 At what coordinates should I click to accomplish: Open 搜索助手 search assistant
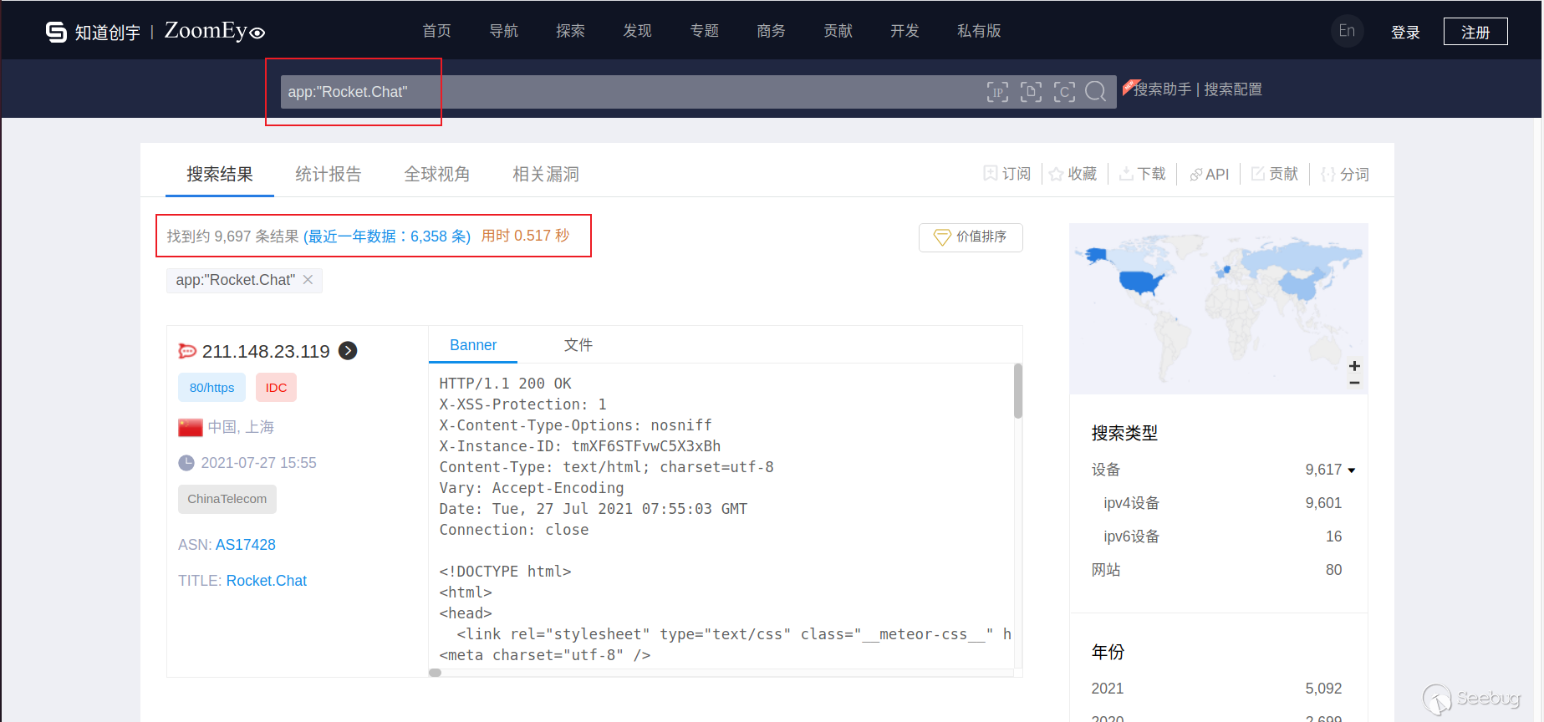click(x=1162, y=89)
